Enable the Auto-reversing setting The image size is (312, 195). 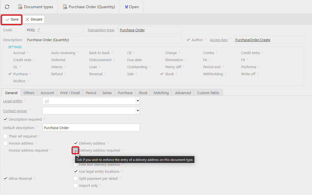63,53
